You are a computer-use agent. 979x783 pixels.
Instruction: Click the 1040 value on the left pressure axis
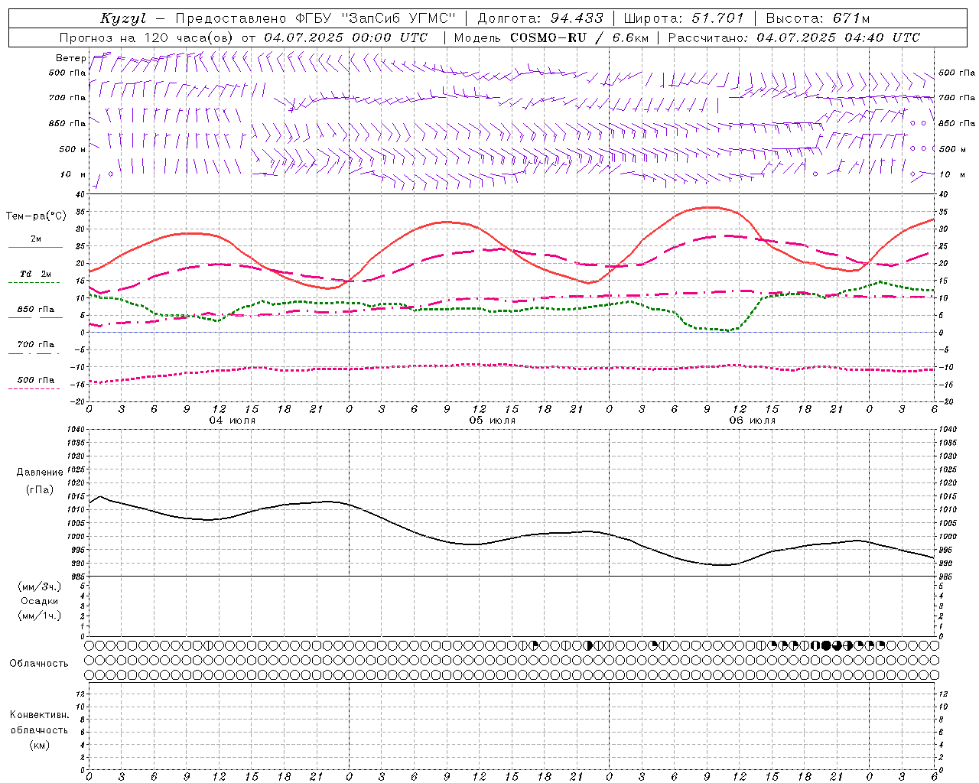pos(76,430)
